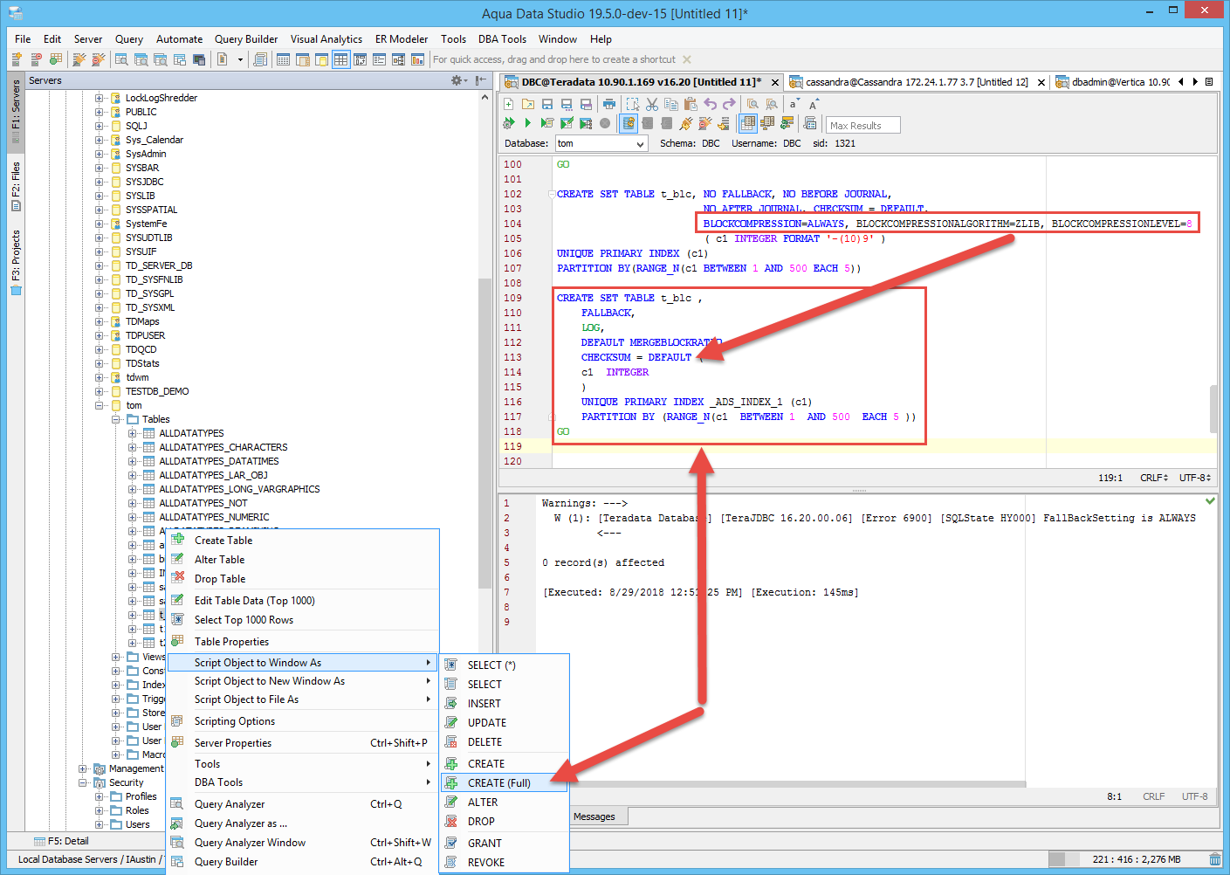Viewport: 1230px width, 875px height.
Task: Select CREATE (Full) from script submenu
Action: tap(505, 783)
